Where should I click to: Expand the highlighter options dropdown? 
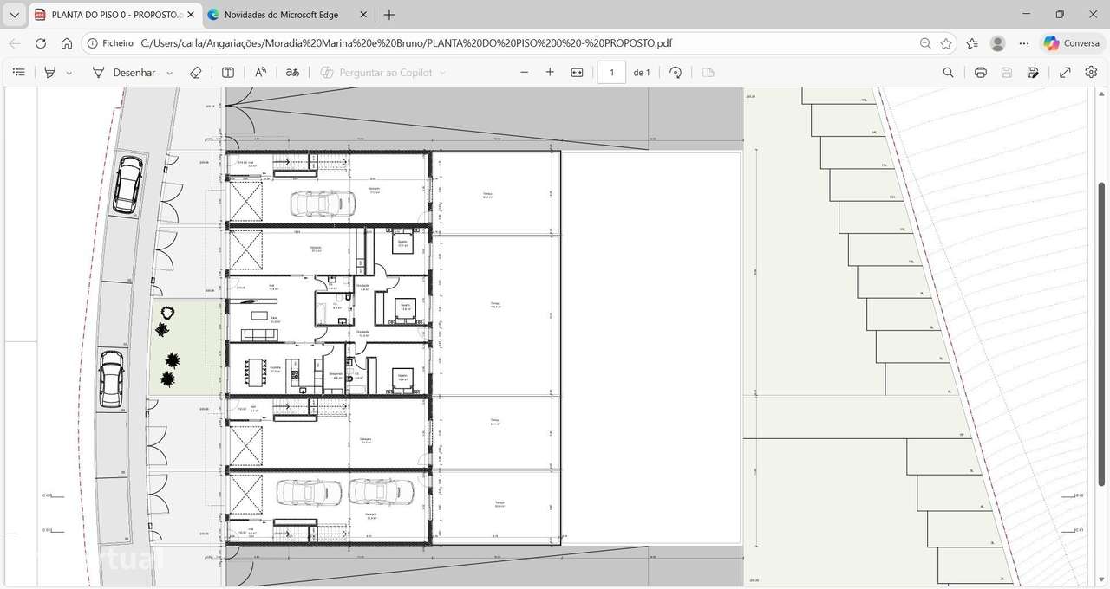(x=69, y=73)
